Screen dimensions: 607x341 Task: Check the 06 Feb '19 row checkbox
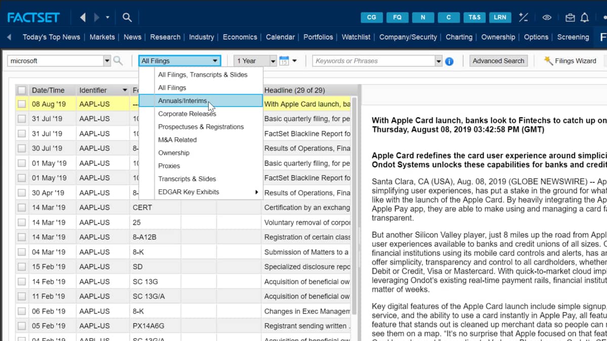[22, 311]
